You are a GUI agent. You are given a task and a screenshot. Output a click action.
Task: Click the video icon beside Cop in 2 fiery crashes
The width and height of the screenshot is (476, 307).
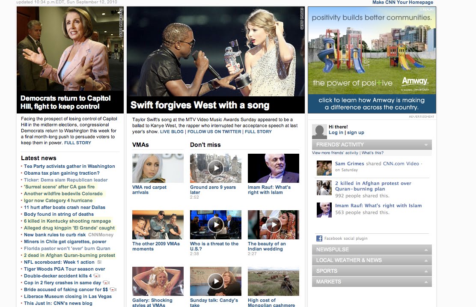(106, 283)
